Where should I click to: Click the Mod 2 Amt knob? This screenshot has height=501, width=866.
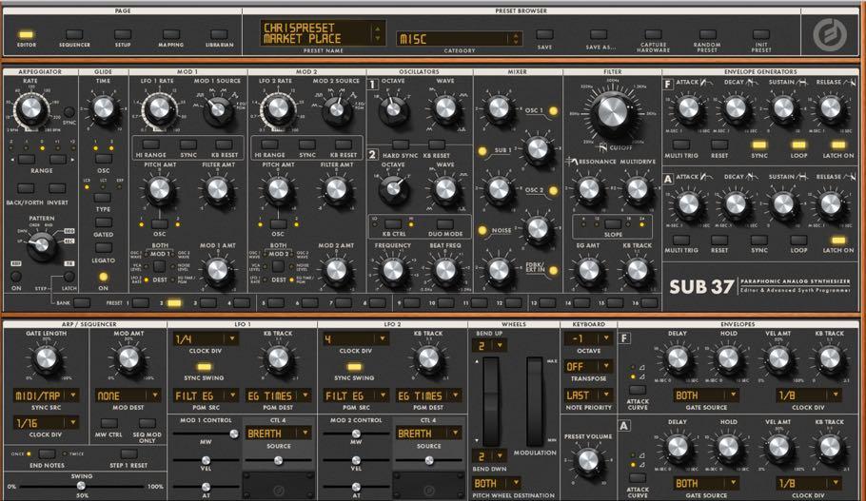(x=336, y=270)
